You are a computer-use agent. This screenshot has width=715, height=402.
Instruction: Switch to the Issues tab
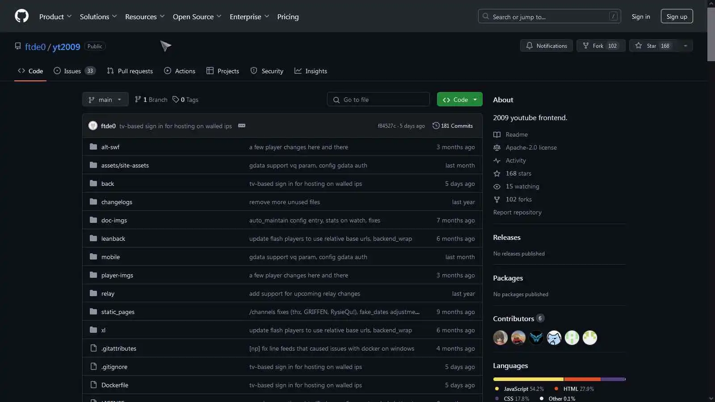click(75, 71)
